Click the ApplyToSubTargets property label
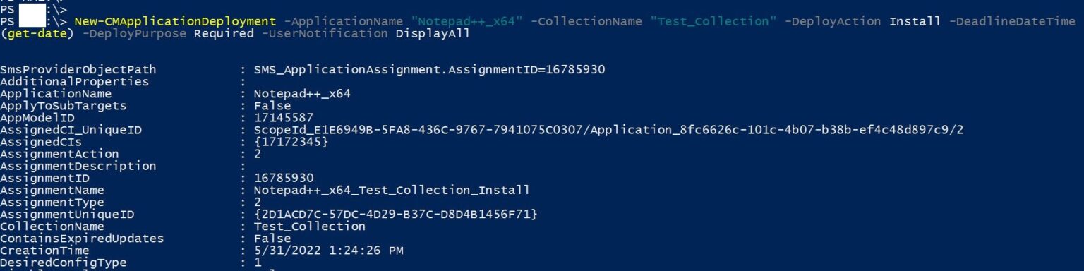 coord(64,105)
